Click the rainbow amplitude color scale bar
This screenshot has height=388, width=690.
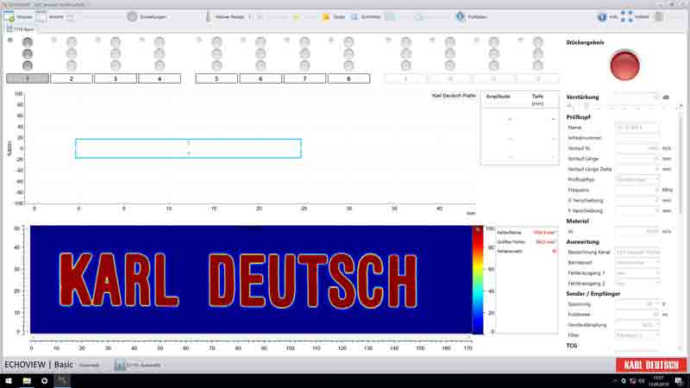[x=478, y=279]
